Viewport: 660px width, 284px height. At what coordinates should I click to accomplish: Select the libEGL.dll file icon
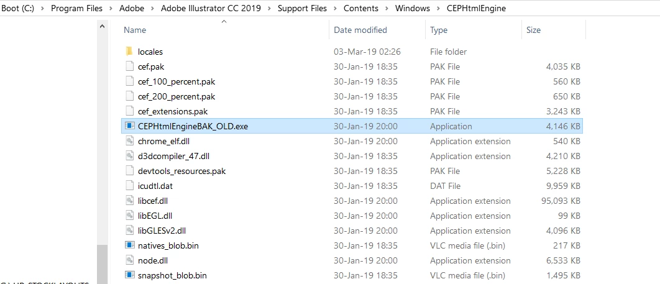(x=130, y=216)
